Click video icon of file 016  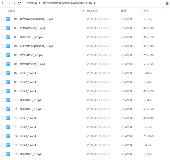coord(8,154)
